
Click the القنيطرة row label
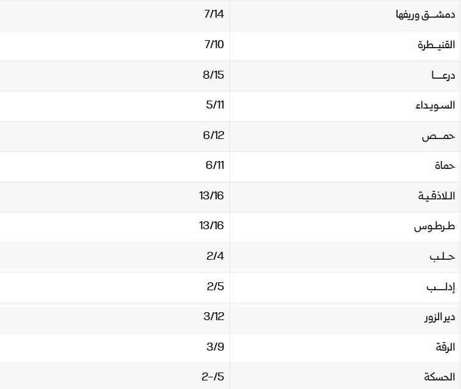point(436,45)
